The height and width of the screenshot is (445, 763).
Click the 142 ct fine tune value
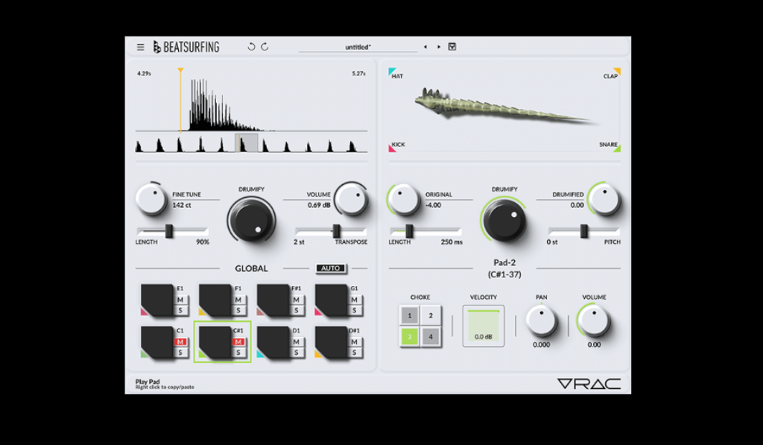coord(182,205)
